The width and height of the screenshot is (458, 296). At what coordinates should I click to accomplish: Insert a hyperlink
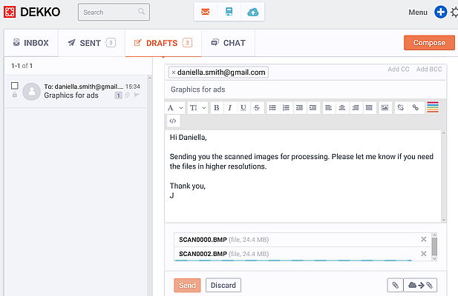point(415,107)
